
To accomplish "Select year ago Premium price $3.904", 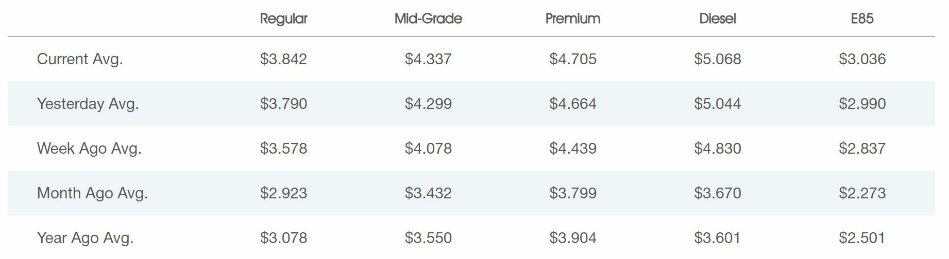I will pyautogui.click(x=573, y=238).
